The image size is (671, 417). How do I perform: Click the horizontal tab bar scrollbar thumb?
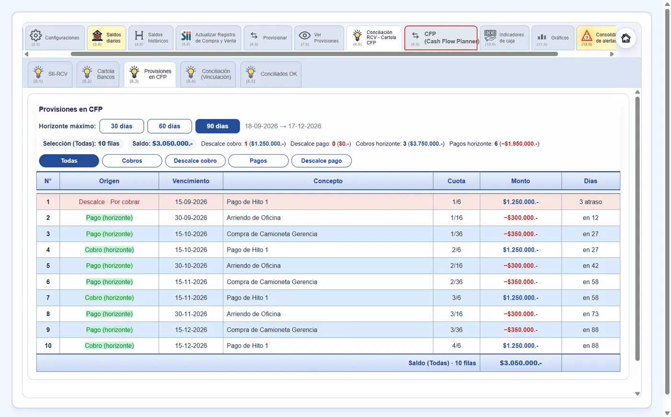[314, 54]
